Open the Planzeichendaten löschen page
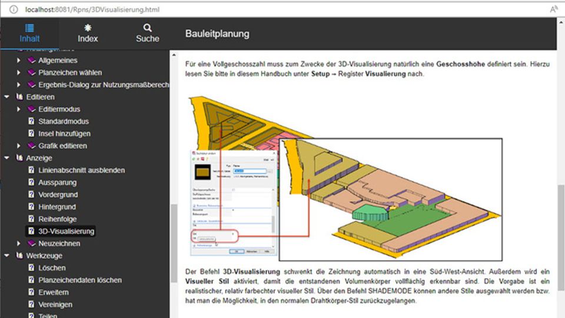The width and height of the screenshot is (565, 318). [x=80, y=280]
